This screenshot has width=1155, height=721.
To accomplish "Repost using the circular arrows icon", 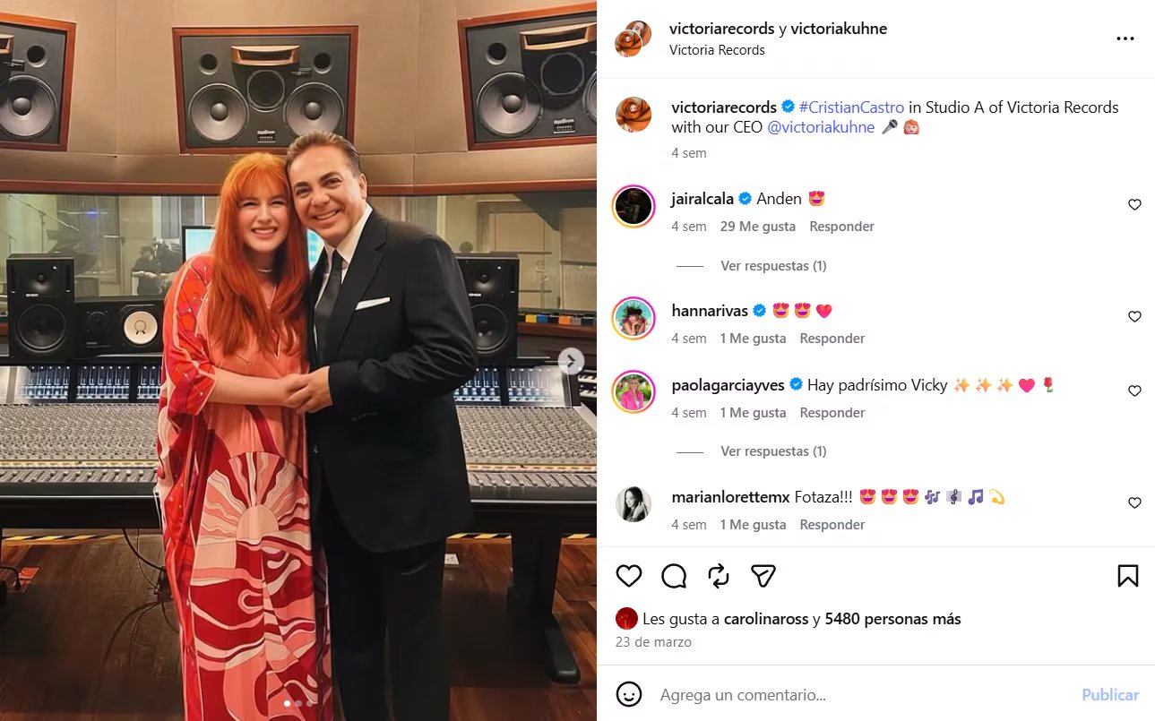I will (x=718, y=576).
